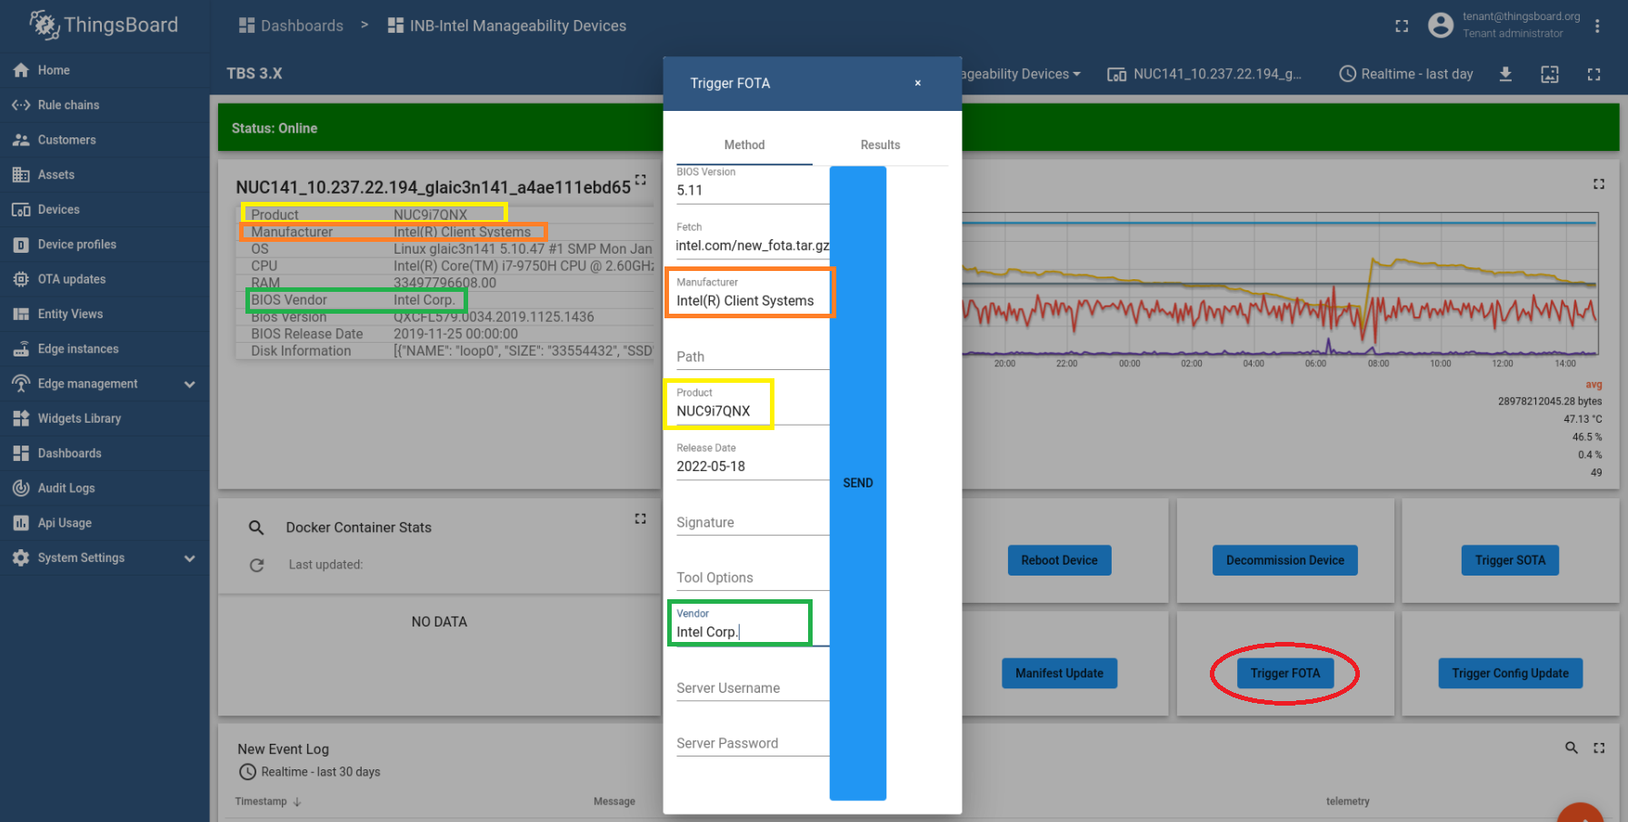
Task: Open the user profile avatar
Action: [x=1441, y=25]
